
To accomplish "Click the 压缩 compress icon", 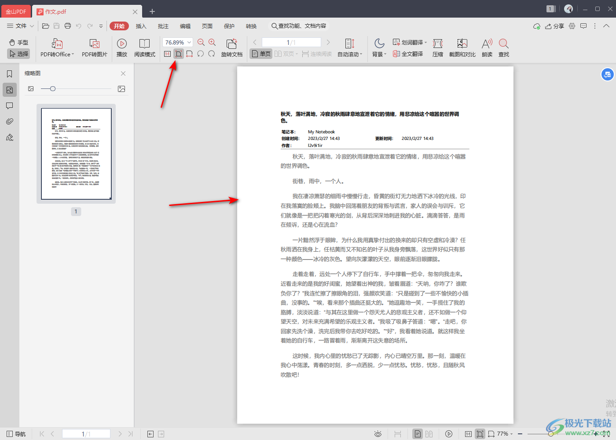I will point(438,48).
